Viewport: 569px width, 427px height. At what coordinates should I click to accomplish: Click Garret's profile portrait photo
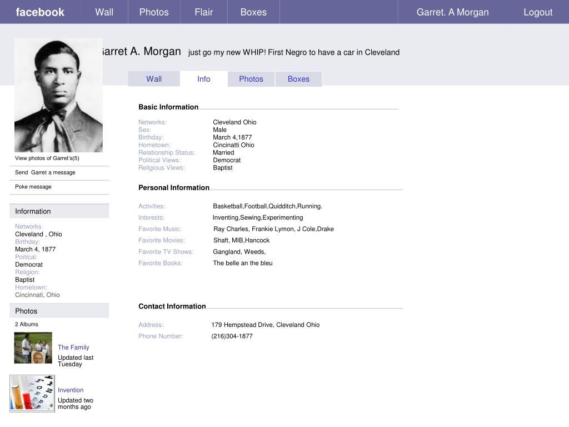click(x=58, y=95)
